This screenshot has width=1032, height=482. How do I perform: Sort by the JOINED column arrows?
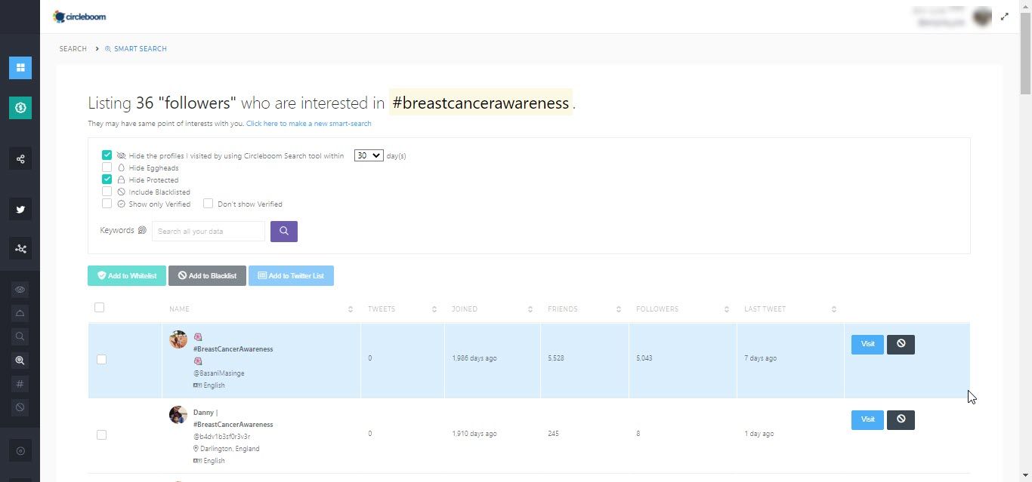coord(530,309)
